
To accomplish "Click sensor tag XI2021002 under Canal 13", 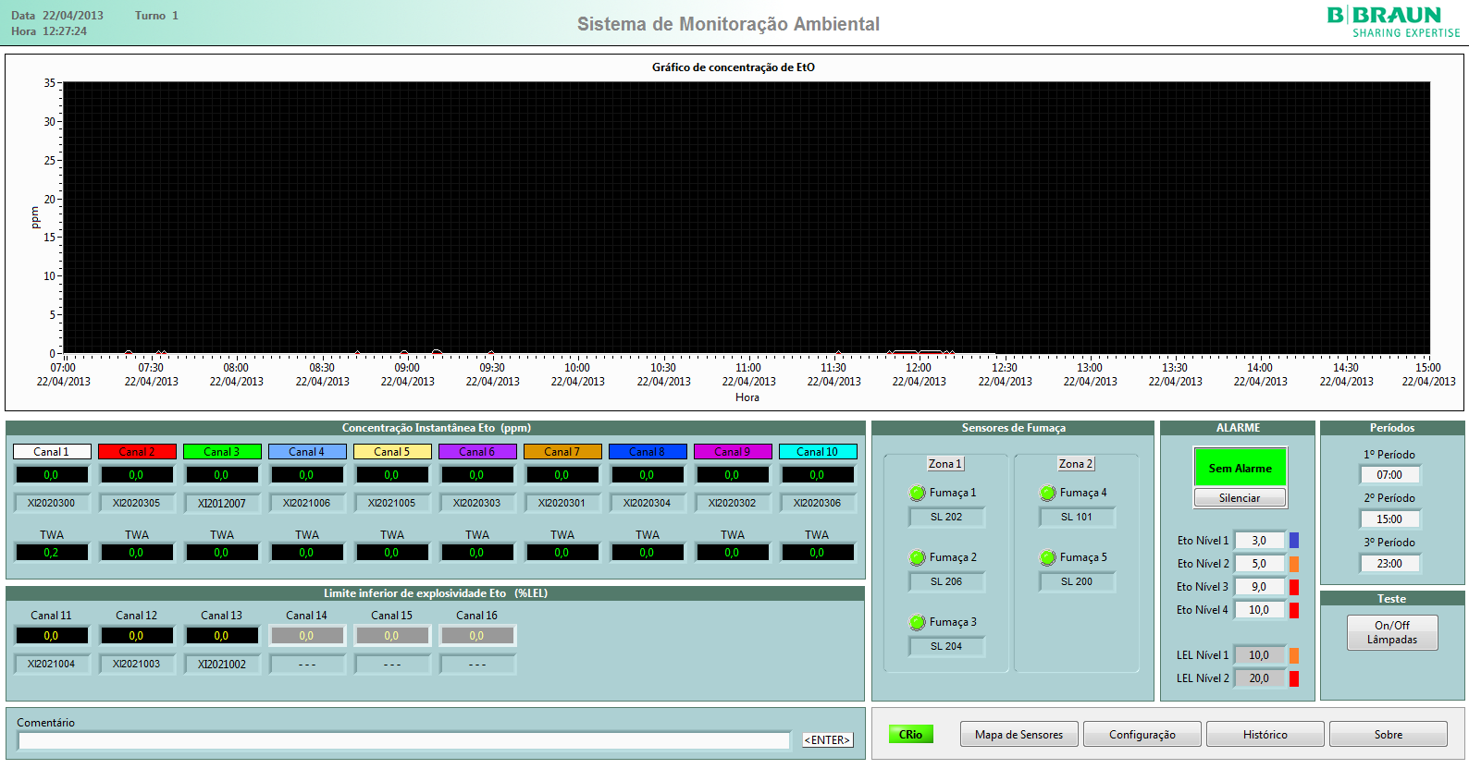I will 222,664.
